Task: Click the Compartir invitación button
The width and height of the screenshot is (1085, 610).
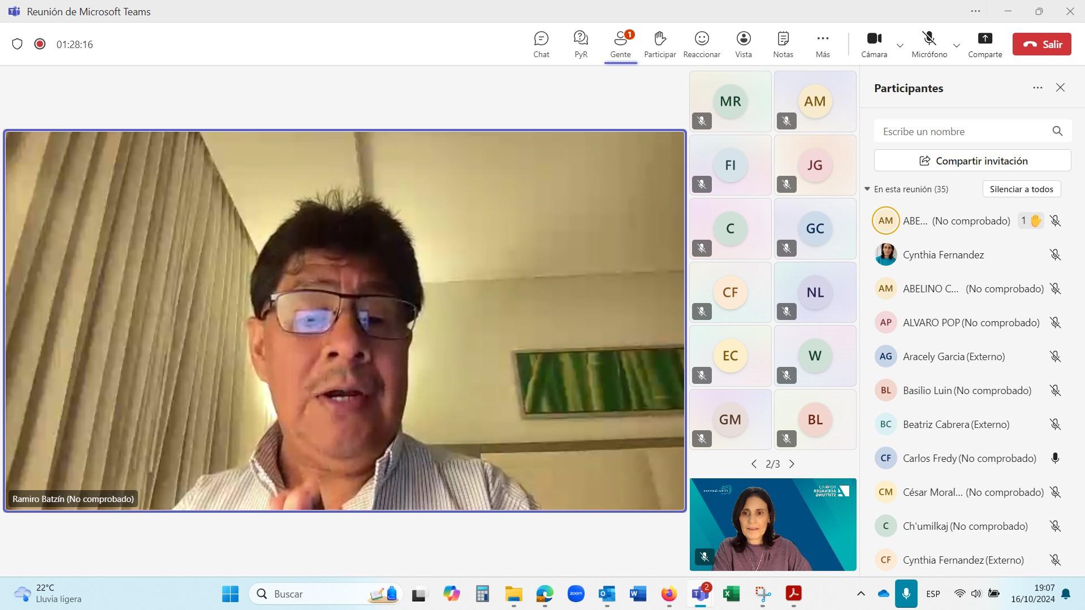Action: [972, 161]
